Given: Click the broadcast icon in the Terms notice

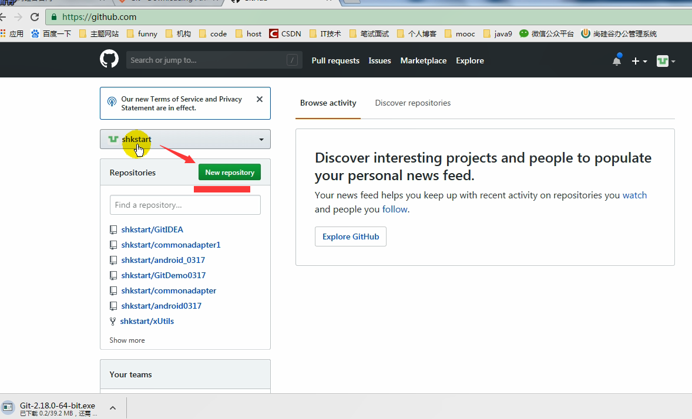Looking at the screenshot, I should click(x=112, y=102).
